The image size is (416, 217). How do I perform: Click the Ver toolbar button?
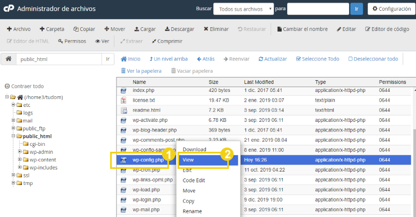coord(102,41)
